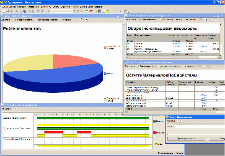225x156 pixels.
Task: Click horizontal scrollbar under Оборотно-сальдовая ведомость table
Action: (x=173, y=58)
